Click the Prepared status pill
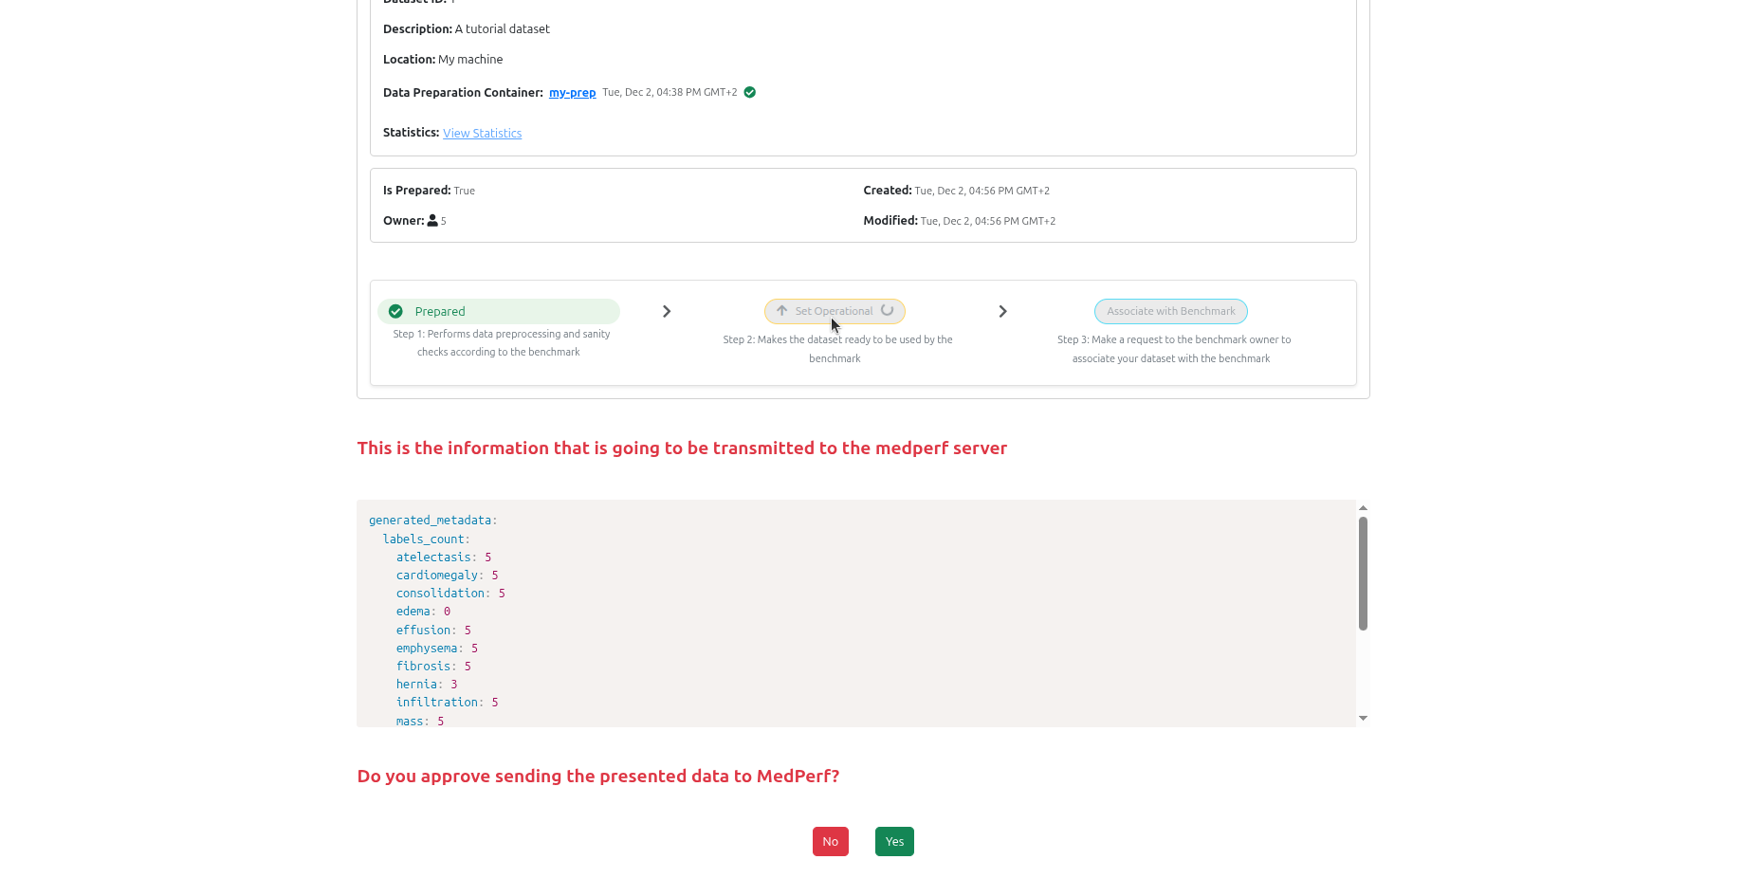The width and height of the screenshot is (1743, 878). [x=499, y=311]
